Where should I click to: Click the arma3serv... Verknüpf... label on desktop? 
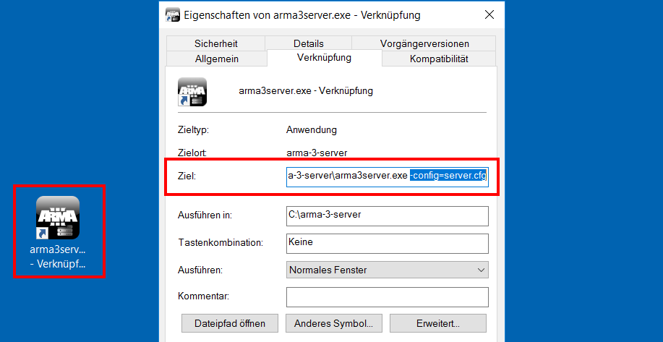(x=58, y=257)
